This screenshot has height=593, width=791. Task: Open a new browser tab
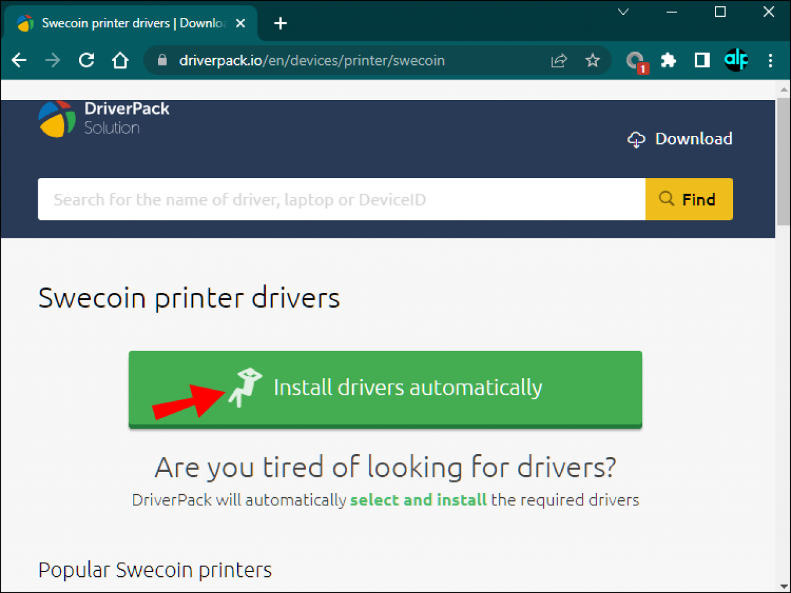pyautogui.click(x=280, y=23)
